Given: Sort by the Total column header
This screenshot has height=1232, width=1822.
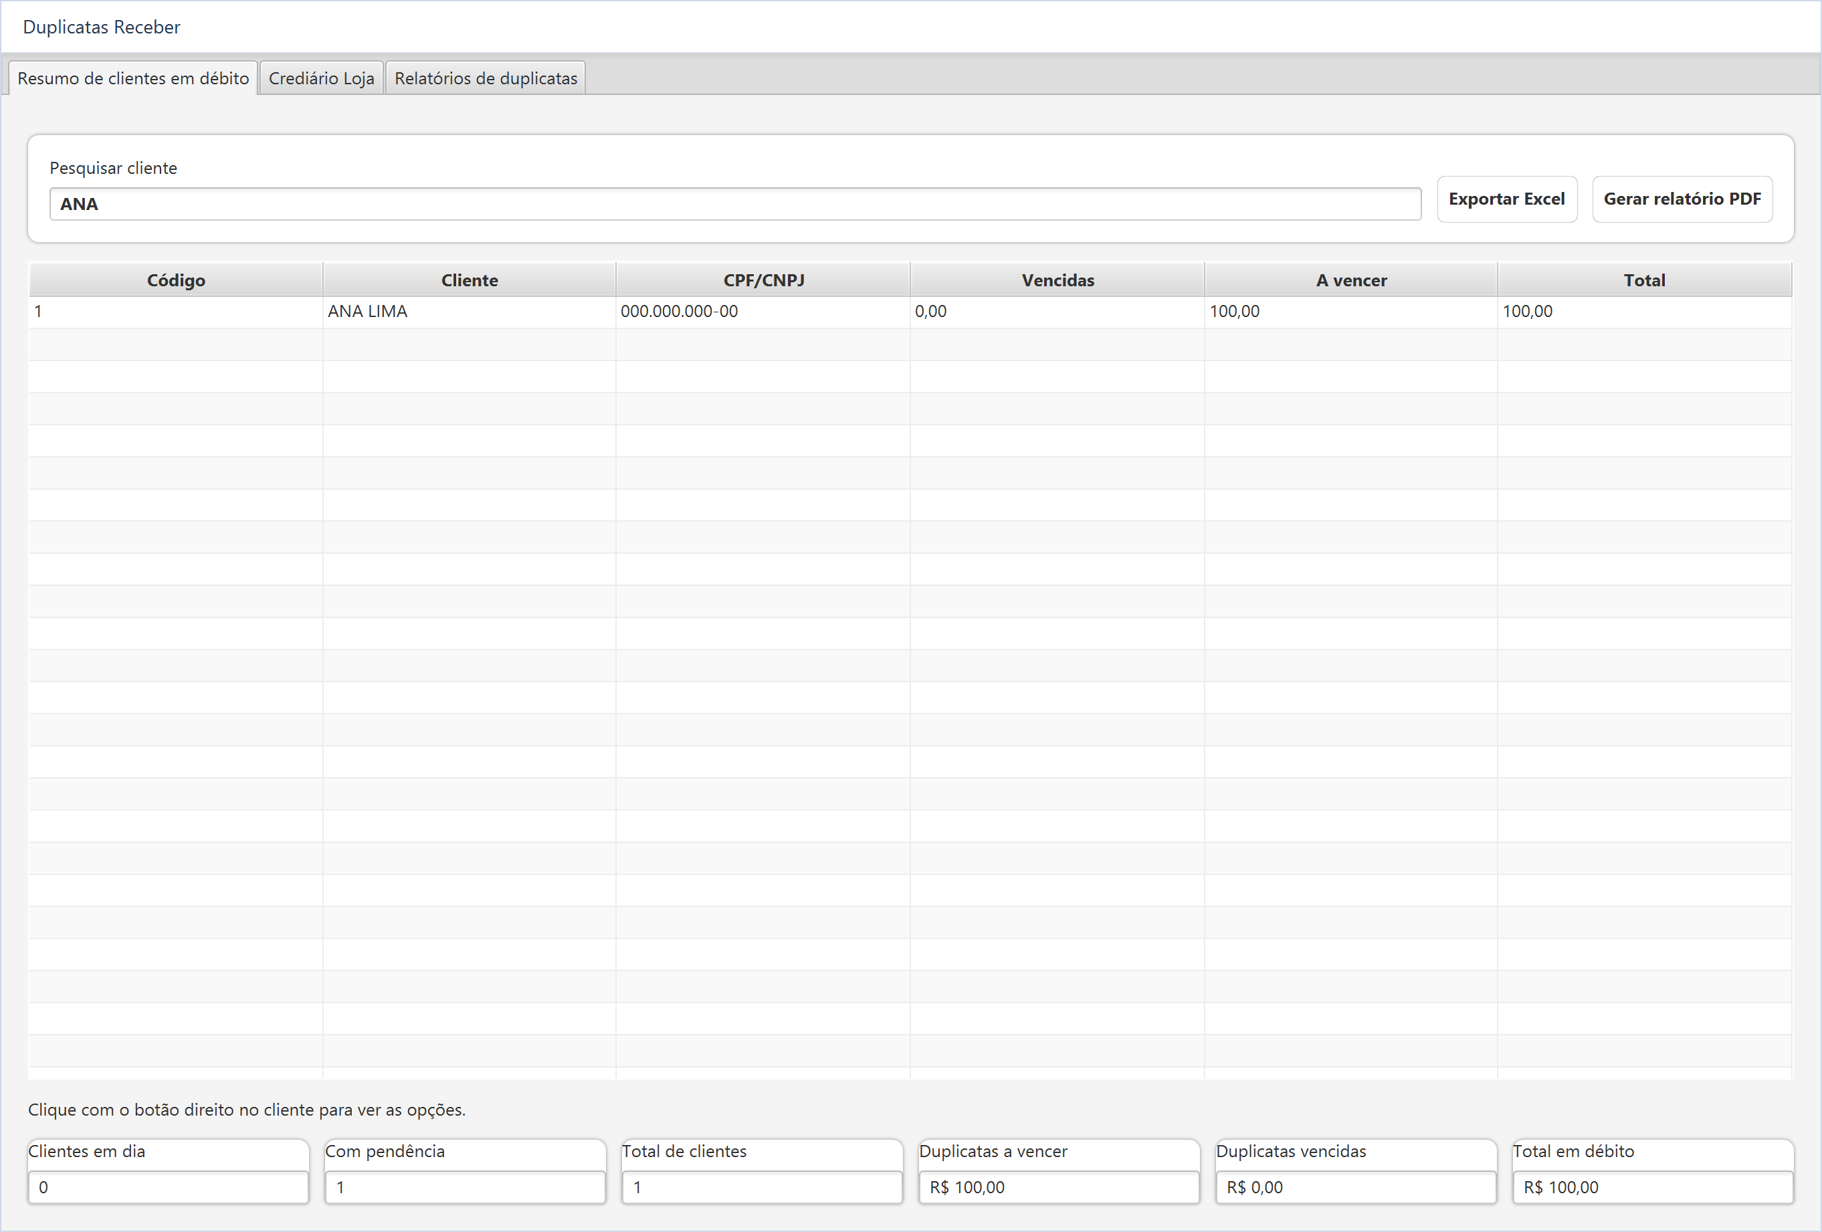Looking at the screenshot, I should tap(1644, 280).
